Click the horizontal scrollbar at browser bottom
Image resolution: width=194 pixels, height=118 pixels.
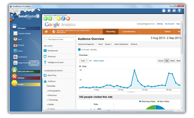[109, 111]
